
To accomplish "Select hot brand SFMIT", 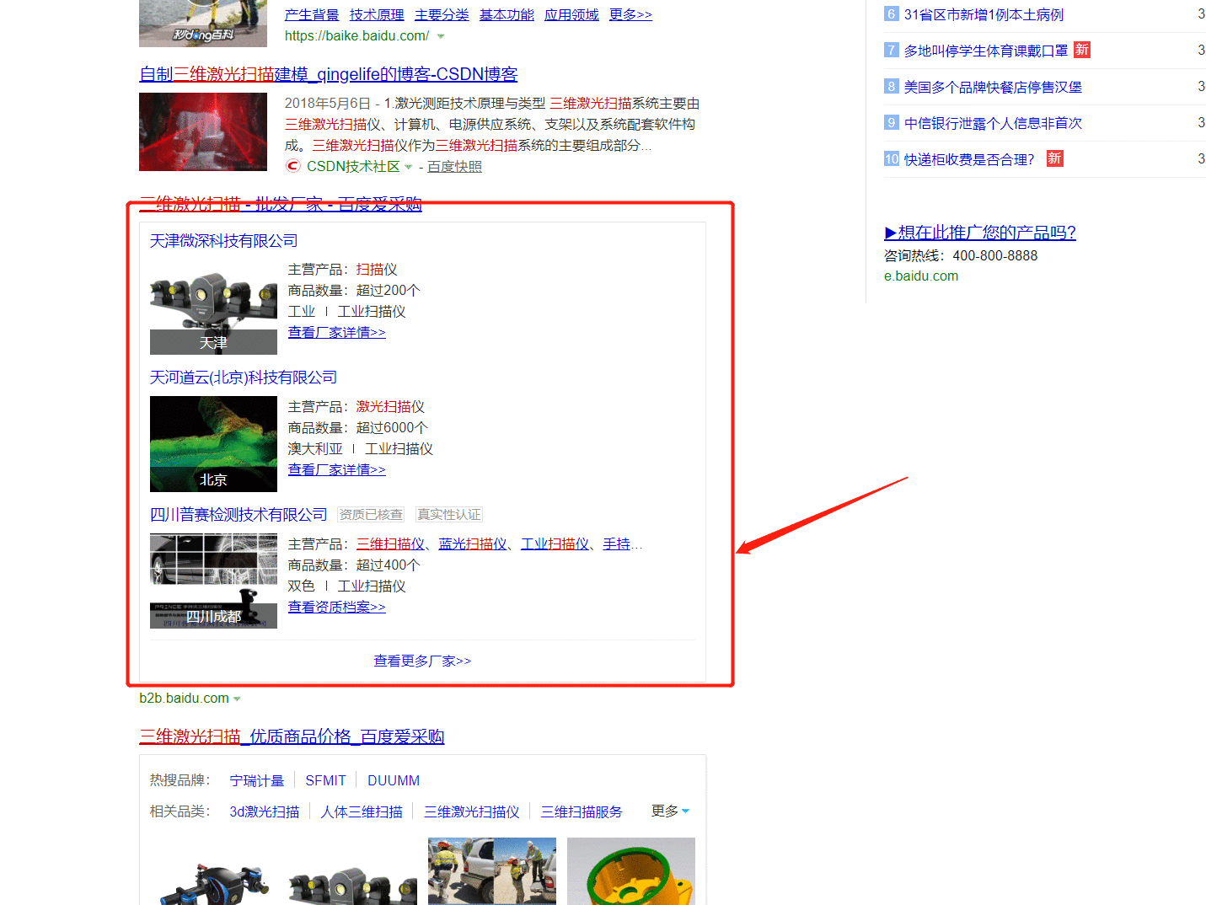I will (x=325, y=781).
